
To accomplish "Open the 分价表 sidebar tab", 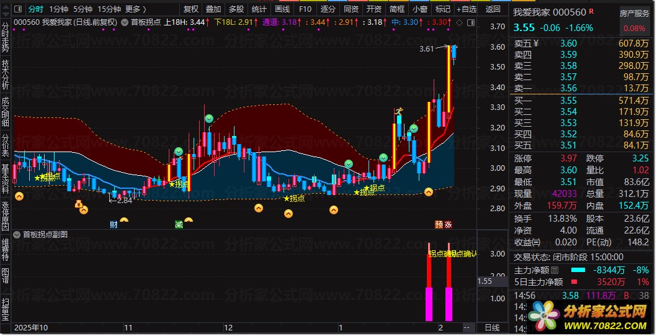I will (5, 145).
